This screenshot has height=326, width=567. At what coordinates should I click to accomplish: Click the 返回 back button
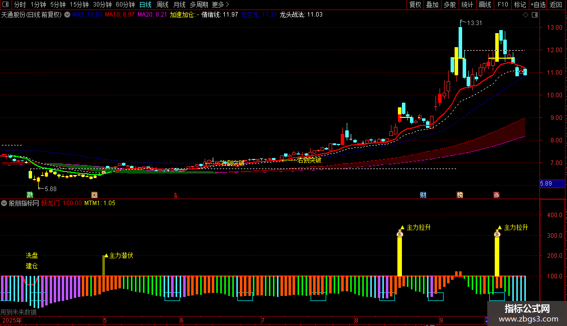(x=556, y=5)
